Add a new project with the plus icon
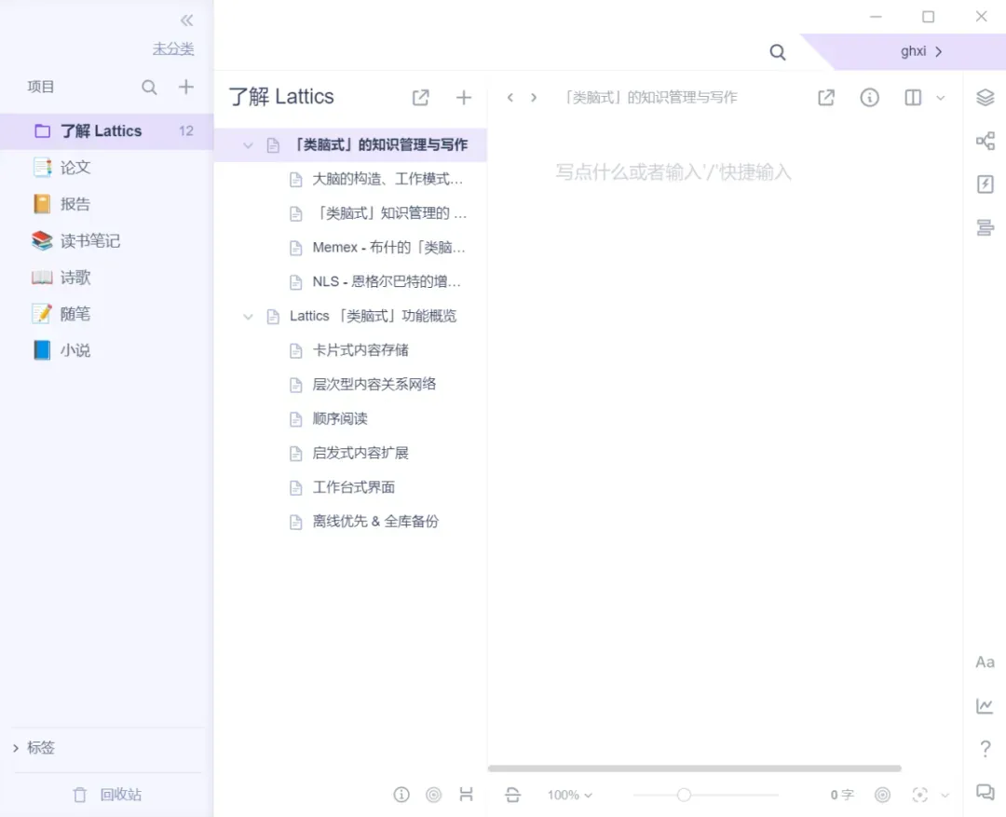This screenshot has height=817, width=1006. point(186,87)
